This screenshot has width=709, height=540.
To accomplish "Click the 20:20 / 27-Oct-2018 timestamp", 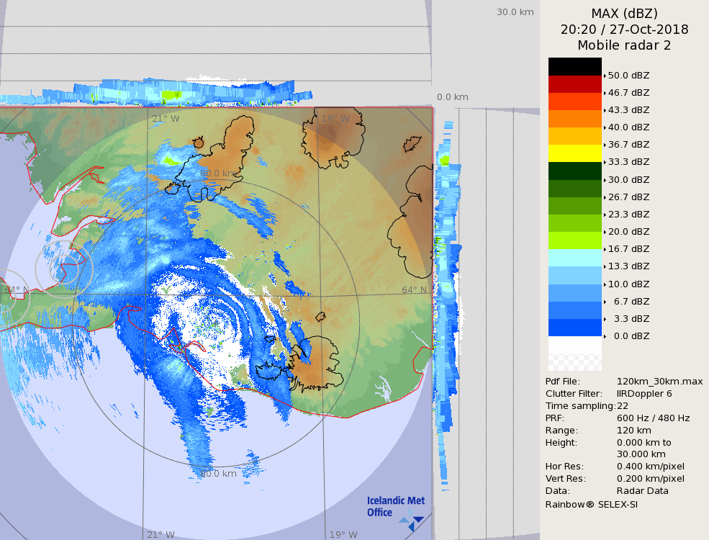I will 624,30.
